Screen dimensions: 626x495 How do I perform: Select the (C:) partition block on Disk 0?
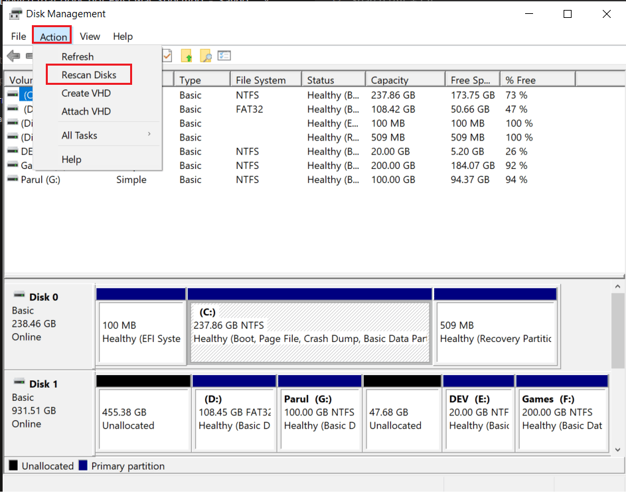(x=309, y=331)
